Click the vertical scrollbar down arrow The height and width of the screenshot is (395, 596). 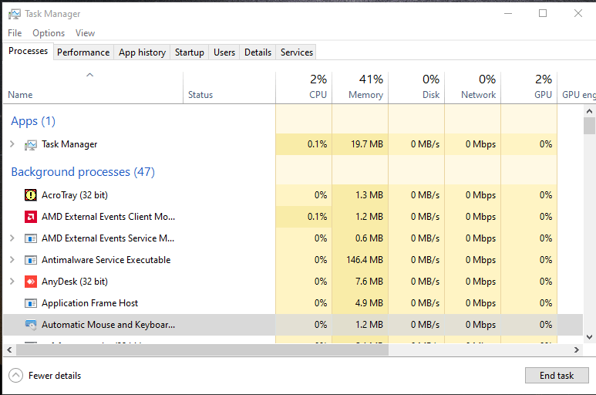[x=589, y=337]
